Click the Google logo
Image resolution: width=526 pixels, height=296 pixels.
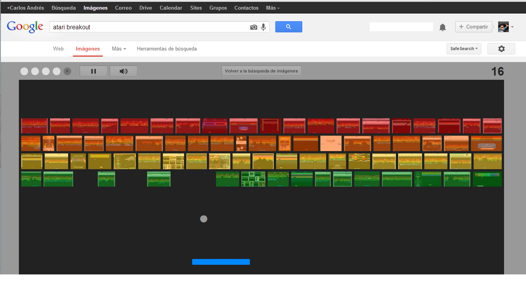click(25, 27)
